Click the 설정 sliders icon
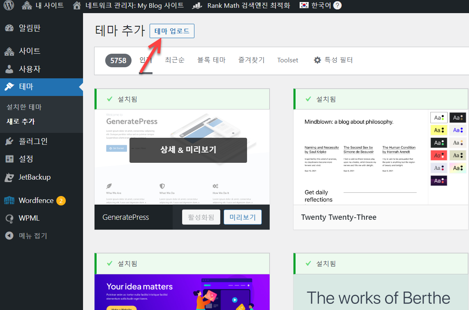469x310 pixels. (9, 159)
